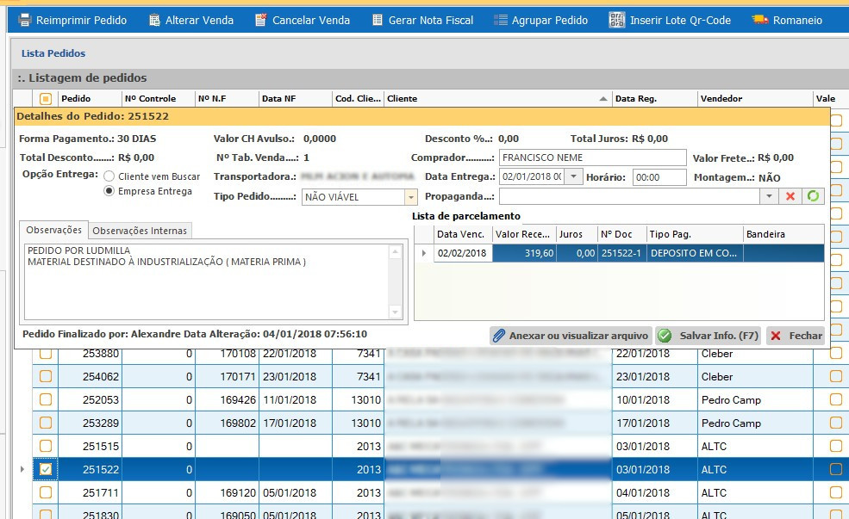Expand the Tipo Pedido dropdown

point(410,197)
